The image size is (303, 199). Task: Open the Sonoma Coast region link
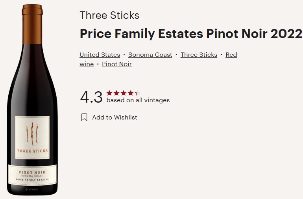point(150,55)
